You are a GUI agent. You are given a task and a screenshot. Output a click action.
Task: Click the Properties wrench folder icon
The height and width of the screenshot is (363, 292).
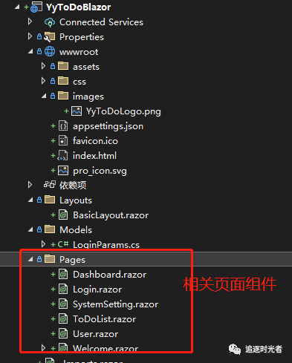[50, 37]
